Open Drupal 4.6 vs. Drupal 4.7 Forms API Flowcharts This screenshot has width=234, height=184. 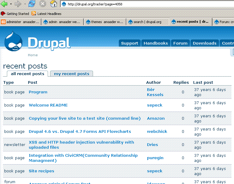80,131
